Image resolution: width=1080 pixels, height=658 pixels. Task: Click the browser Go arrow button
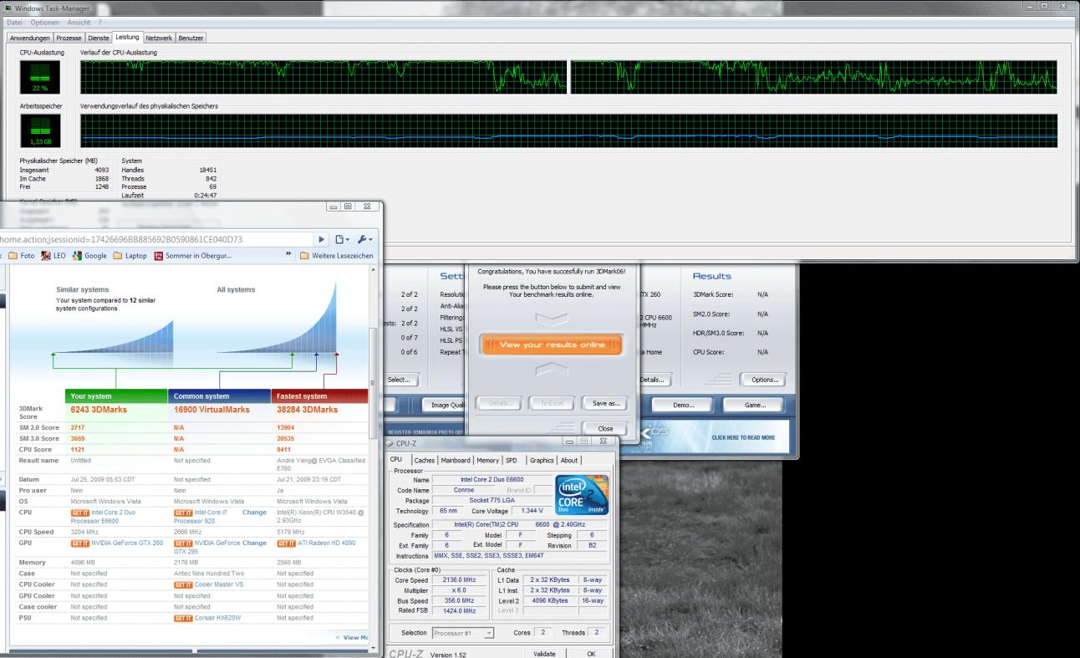coord(323,239)
